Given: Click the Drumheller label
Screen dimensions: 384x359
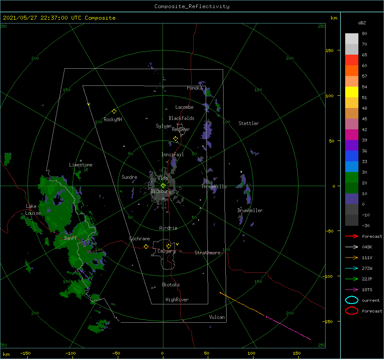Looking at the screenshot, I should [250, 210].
